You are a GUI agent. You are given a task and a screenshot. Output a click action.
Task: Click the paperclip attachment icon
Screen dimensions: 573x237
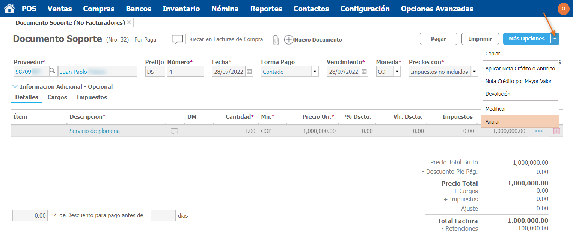coord(276,40)
